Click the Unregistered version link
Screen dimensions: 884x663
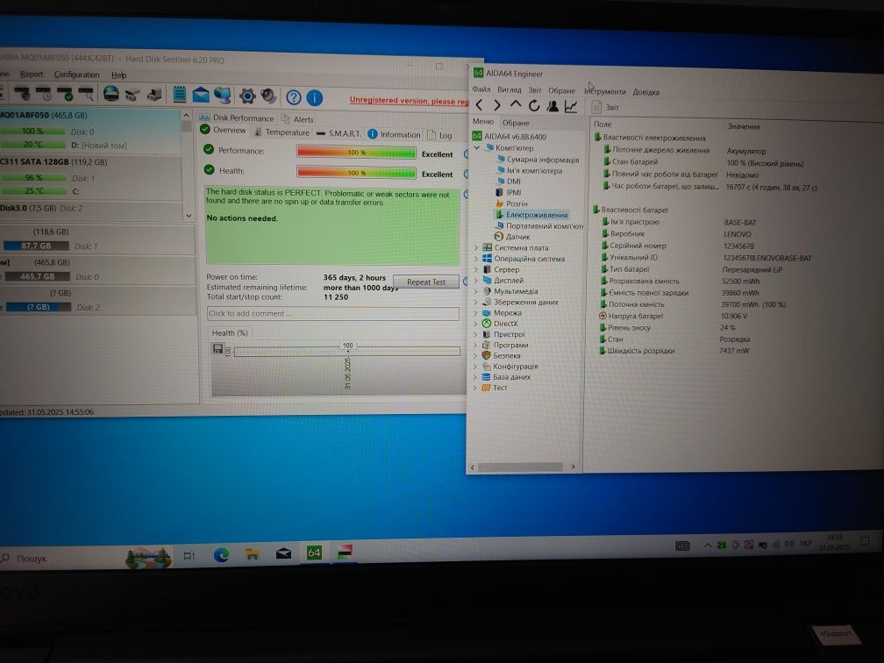tap(410, 101)
